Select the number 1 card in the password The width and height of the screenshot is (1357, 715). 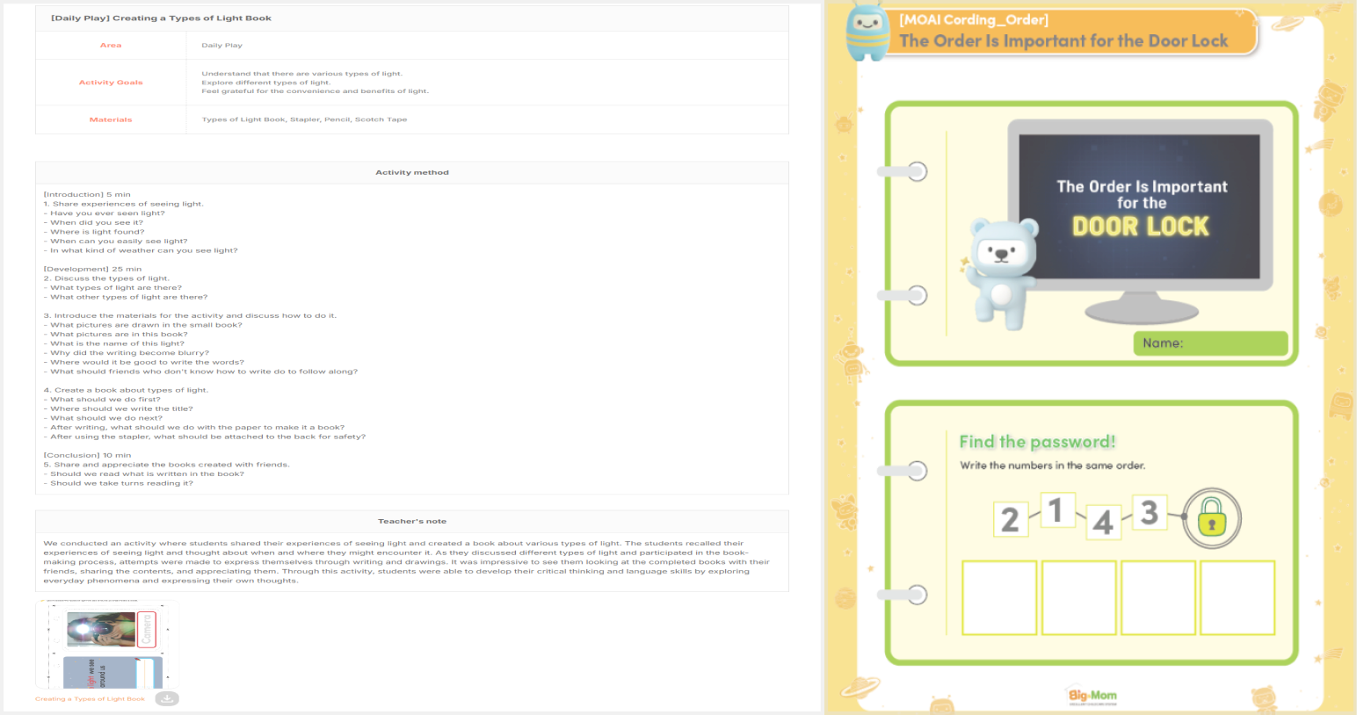1057,509
